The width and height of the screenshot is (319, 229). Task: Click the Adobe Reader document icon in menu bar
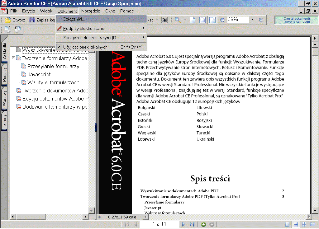[x=4, y=11]
